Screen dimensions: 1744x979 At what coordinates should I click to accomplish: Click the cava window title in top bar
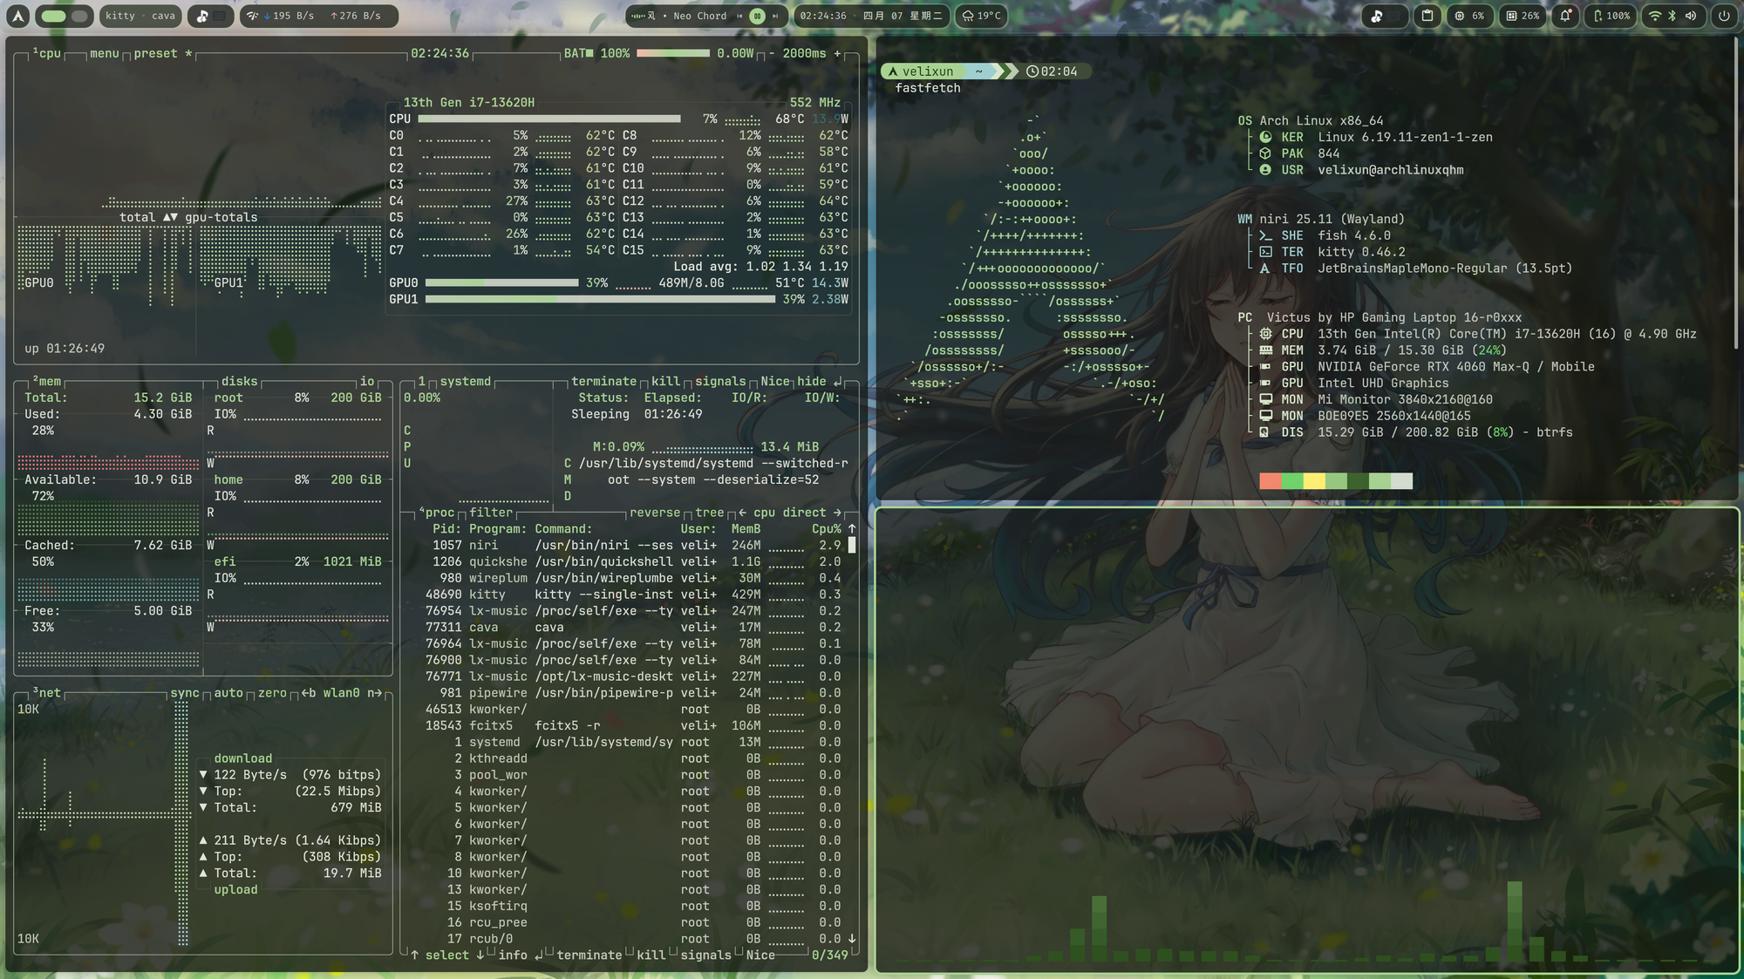click(x=163, y=16)
